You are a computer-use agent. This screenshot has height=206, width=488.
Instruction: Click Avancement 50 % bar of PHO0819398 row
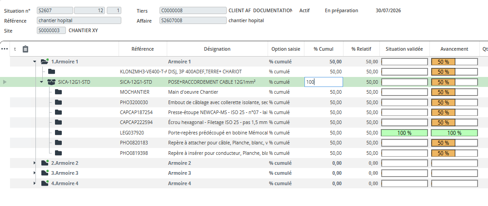454,153
